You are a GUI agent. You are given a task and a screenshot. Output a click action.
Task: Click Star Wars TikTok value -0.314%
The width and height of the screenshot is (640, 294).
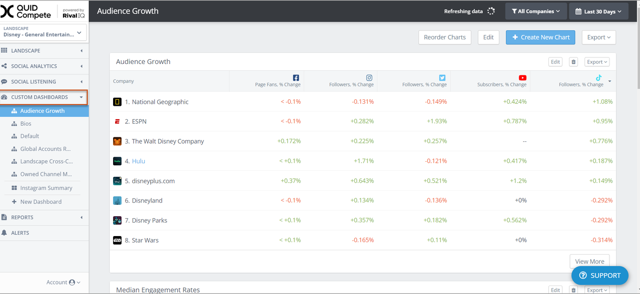click(601, 240)
